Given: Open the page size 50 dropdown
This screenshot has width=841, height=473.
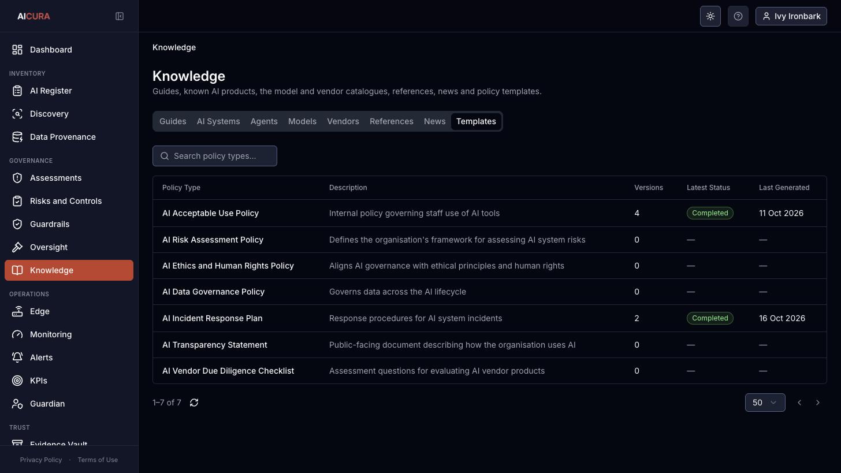Looking at the screenshot, I should click(x=765, y=403).
